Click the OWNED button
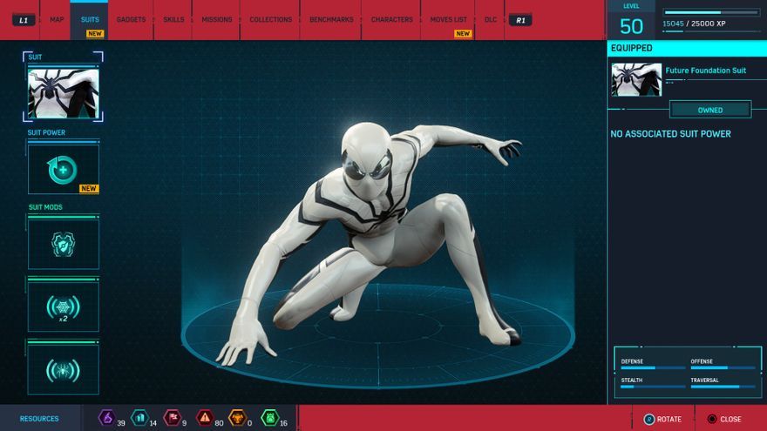Image resolution: width=767 pixels, height=431 pixels. pos(710,110)
